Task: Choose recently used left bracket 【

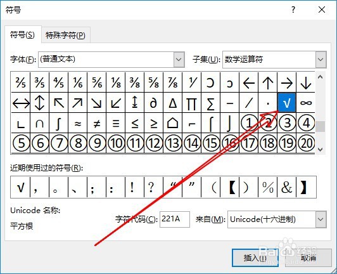Action: 229,187
